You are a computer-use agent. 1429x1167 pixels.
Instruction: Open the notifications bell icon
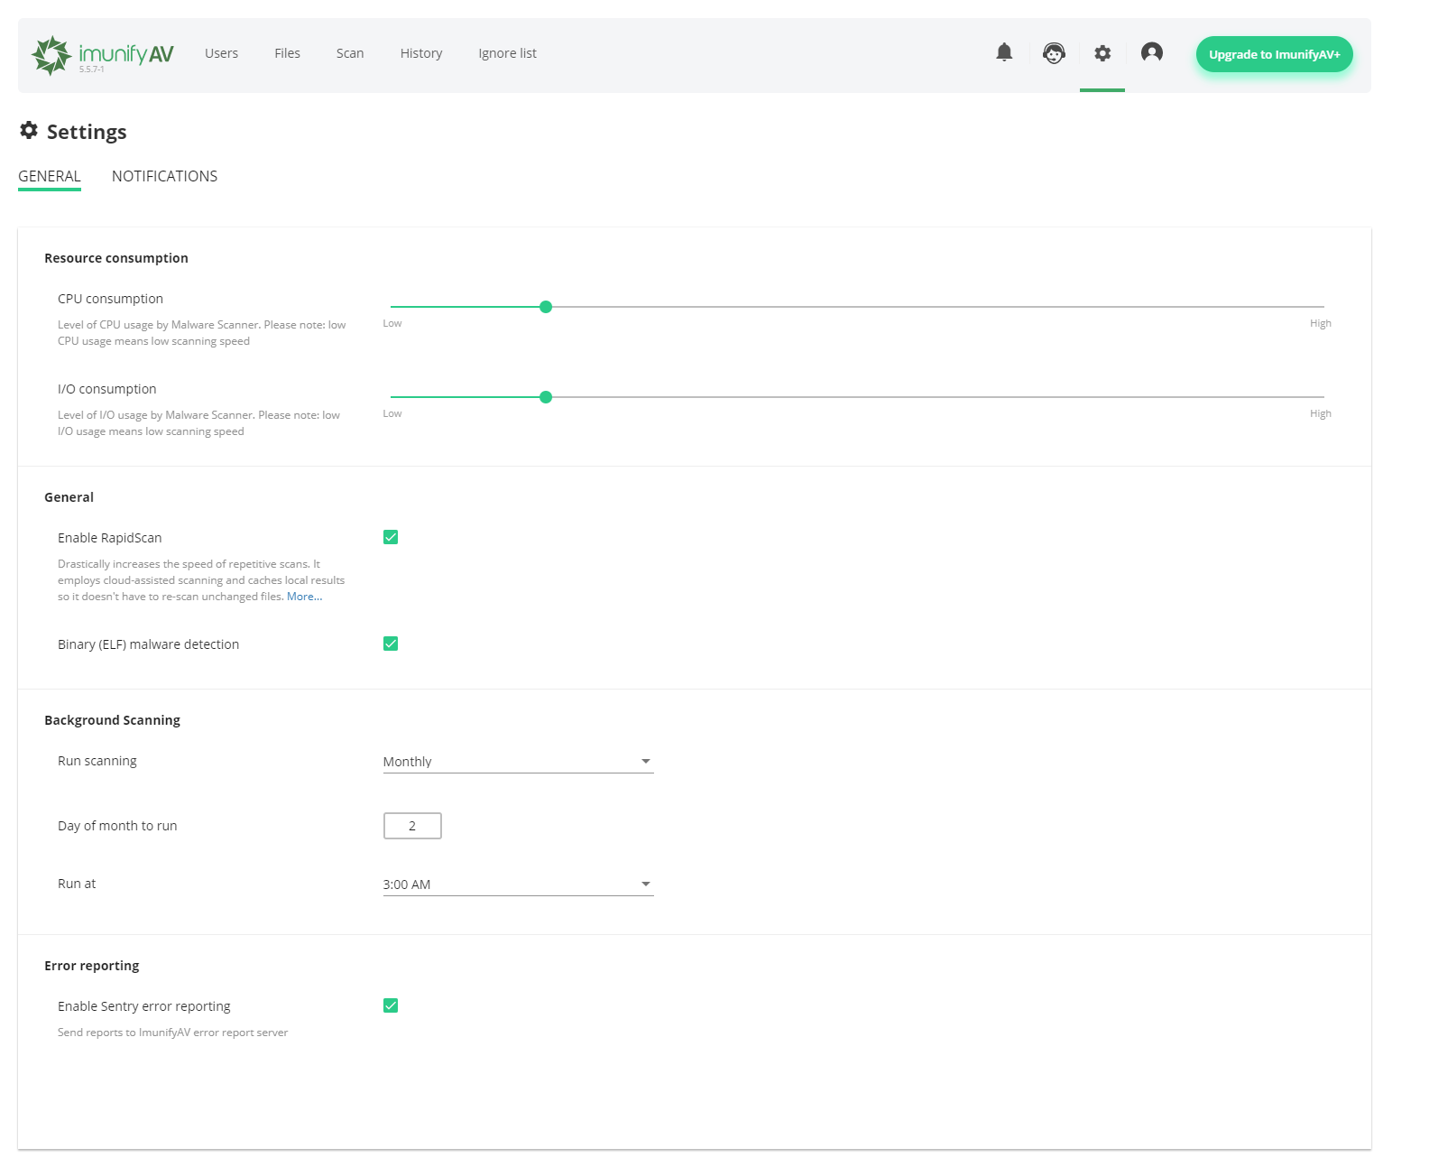click(x=1004, y=53)
